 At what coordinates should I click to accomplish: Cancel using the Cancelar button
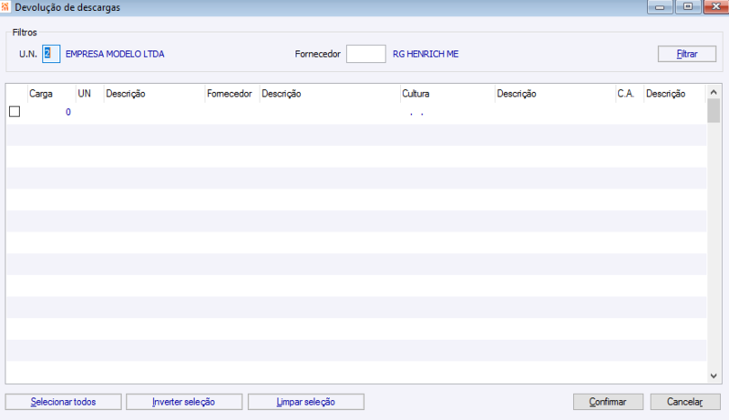click(685, 402)
